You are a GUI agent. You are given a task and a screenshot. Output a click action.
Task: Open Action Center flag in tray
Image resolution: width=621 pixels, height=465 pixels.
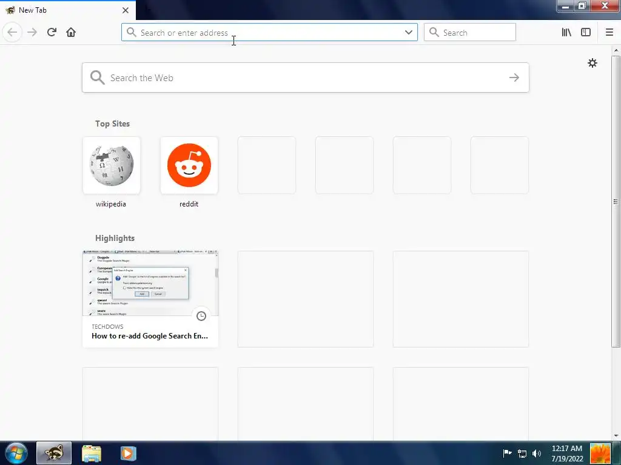[x=507, y=453]
